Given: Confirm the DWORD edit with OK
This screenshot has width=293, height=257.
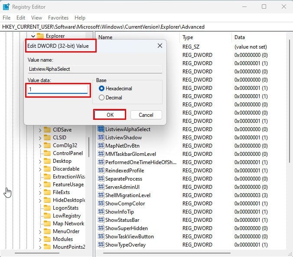Looking at the screenshot, I should pos(110,115).
